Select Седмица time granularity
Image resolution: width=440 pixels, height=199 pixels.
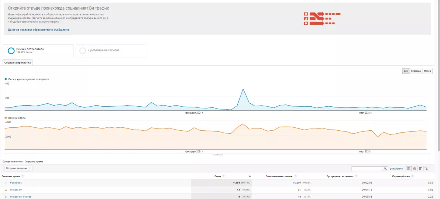(x=416, y=71)
